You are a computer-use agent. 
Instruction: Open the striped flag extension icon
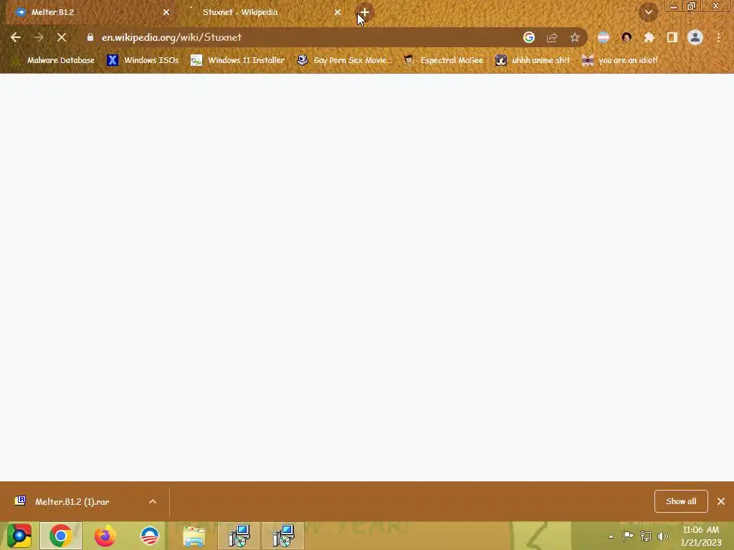[604, 37]
